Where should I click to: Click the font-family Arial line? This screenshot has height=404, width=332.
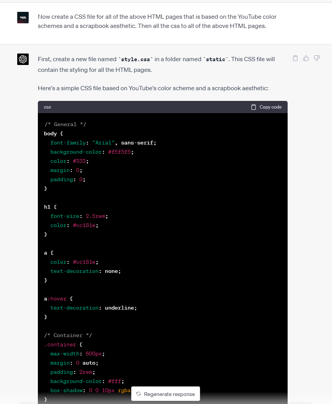(103, 143)
